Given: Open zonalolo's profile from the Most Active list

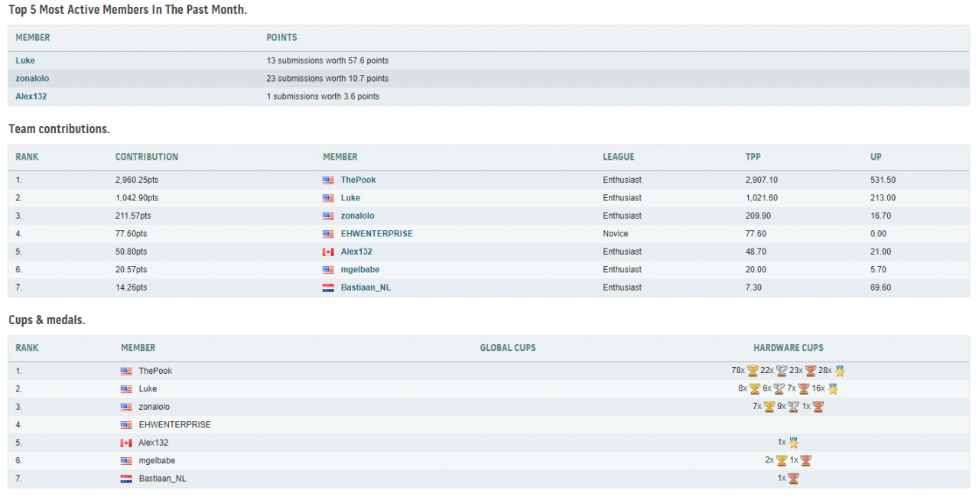Looking at the screenshot, I should (32, 79).
